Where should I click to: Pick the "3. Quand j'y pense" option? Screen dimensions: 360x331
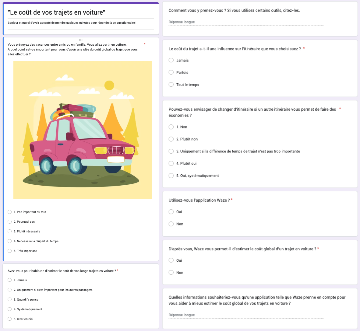[10, 300]
